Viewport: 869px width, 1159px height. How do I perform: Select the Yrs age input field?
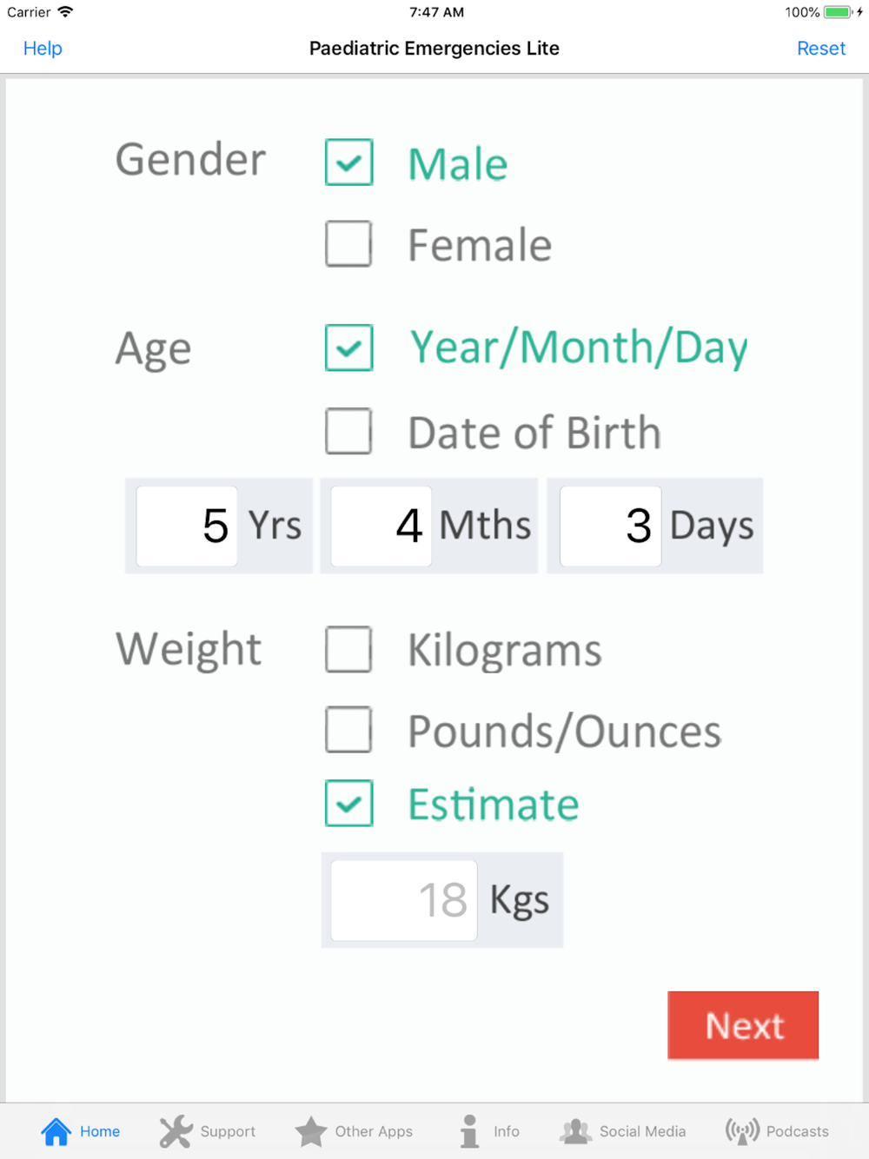click(x=187, y=526)
